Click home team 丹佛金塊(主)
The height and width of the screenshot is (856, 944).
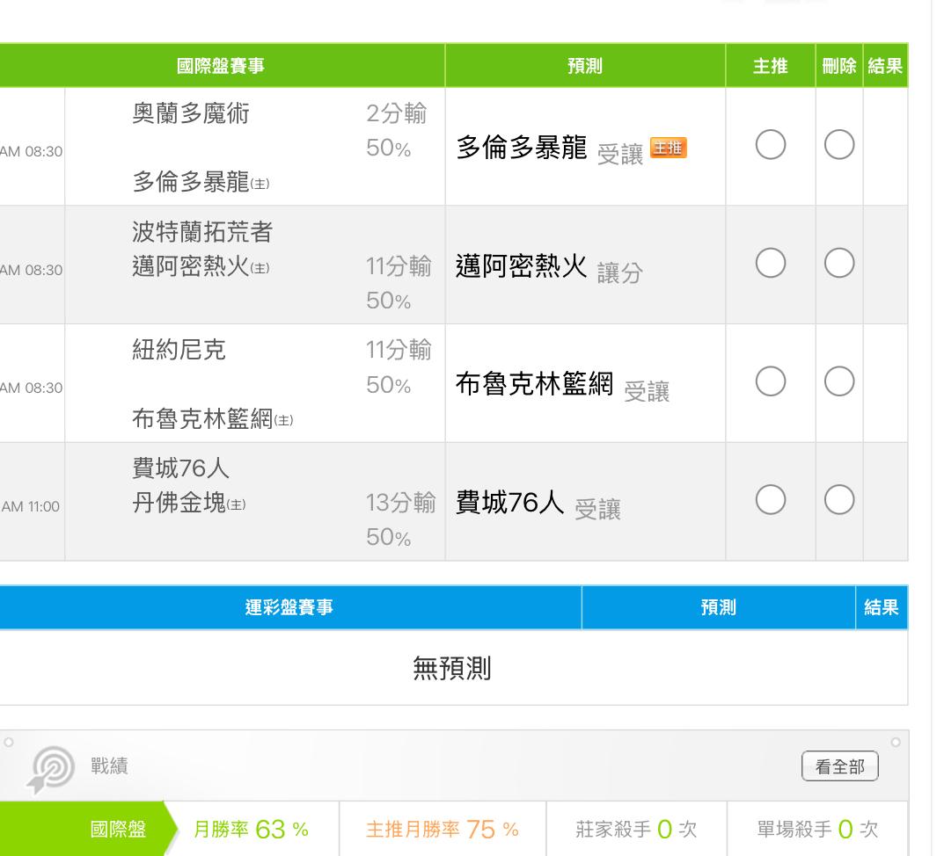[189, 503]
